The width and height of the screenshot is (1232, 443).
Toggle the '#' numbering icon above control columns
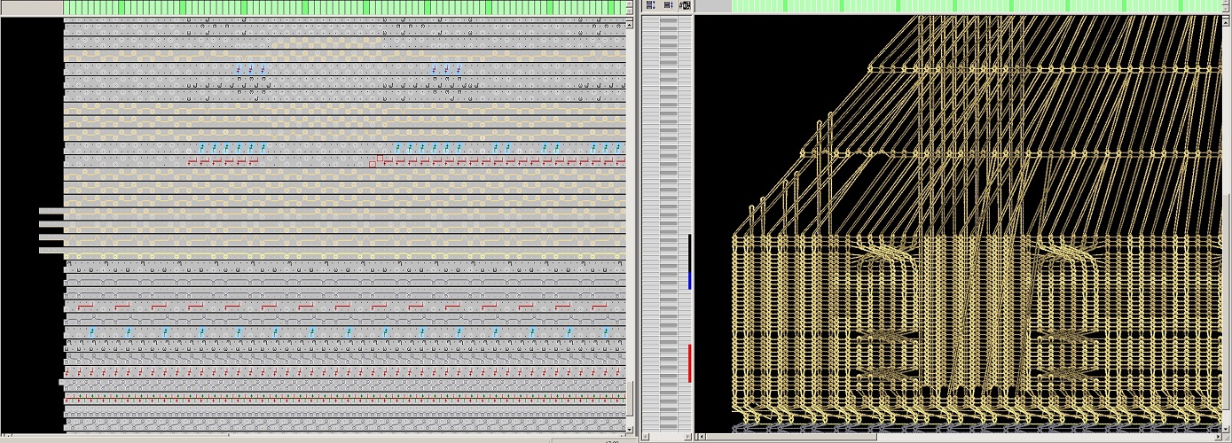[x=685, y=5]
